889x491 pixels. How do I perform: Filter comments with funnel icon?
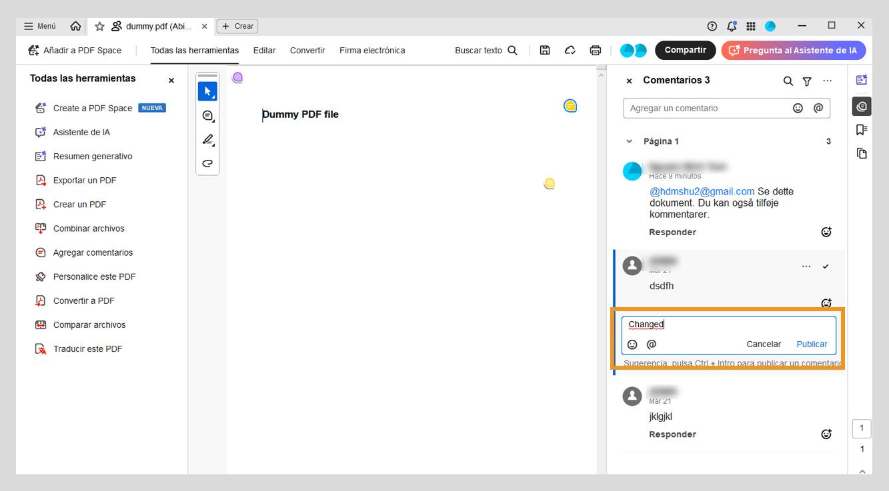pos(807,81)
